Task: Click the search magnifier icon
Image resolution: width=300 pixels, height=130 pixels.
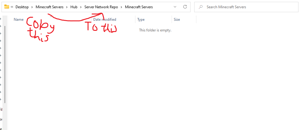Action: [201, 7]
